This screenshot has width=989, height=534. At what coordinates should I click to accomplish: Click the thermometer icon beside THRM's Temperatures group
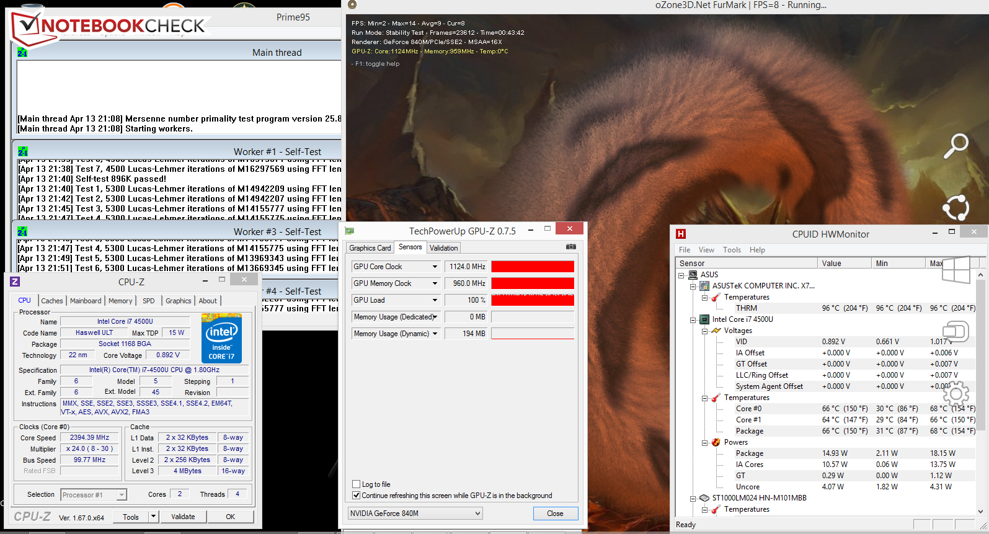pyautogui.click(x=716, y=297)
